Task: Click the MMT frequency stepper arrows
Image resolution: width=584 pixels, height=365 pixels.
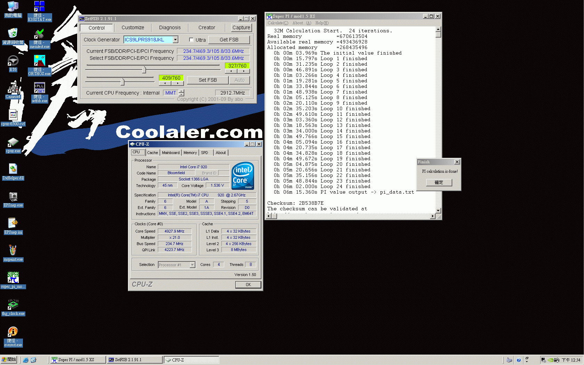Action: pyautogui.click(x=181, y=93)
